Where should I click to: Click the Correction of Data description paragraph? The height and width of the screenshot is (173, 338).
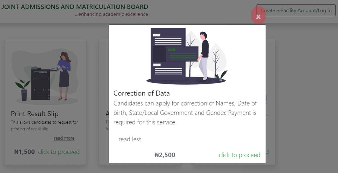coord(185,113)
